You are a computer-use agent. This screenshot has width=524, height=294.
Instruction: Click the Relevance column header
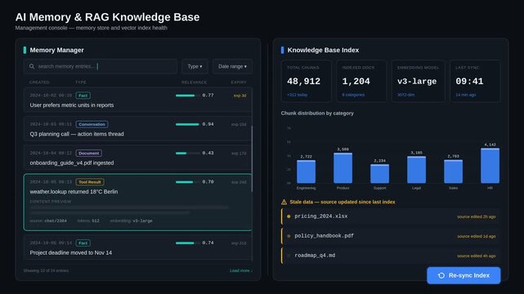pos(194,82)
